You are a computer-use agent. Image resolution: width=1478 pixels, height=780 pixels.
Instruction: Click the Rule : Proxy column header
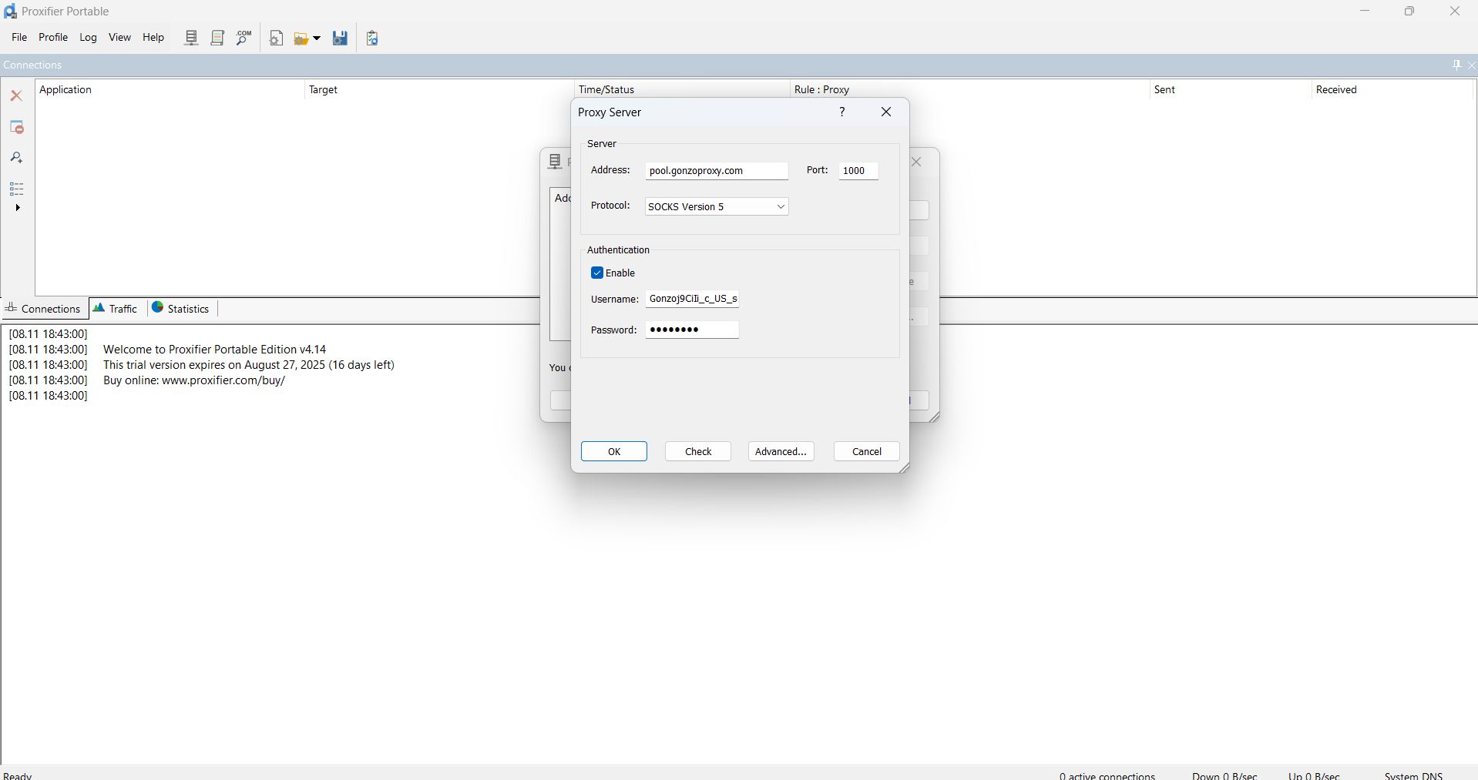[969, 89]
